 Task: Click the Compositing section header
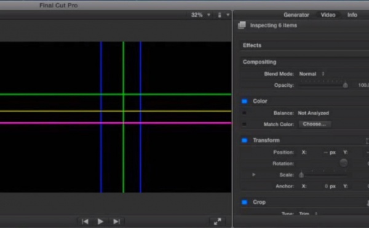click(260, 62)
